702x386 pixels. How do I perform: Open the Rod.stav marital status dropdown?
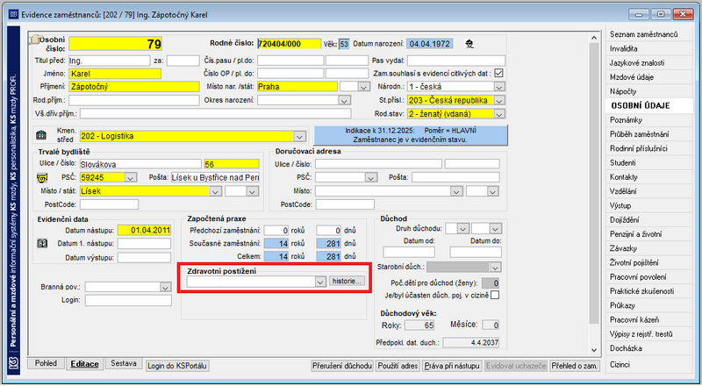[x=499, y=114]
